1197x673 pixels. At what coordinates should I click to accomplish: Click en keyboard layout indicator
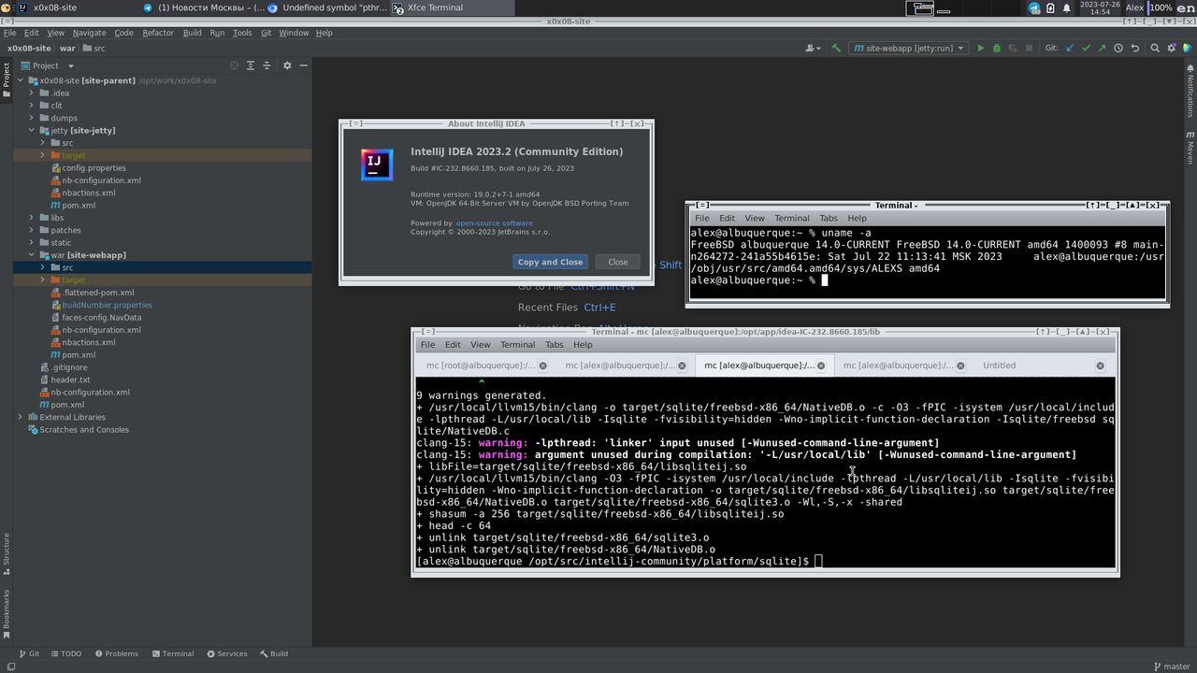(1186, 7)
